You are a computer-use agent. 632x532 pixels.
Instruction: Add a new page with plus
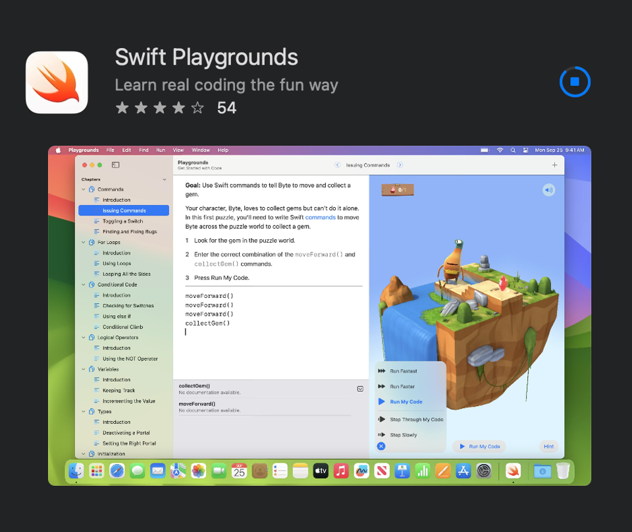click(x=554, y=165)
